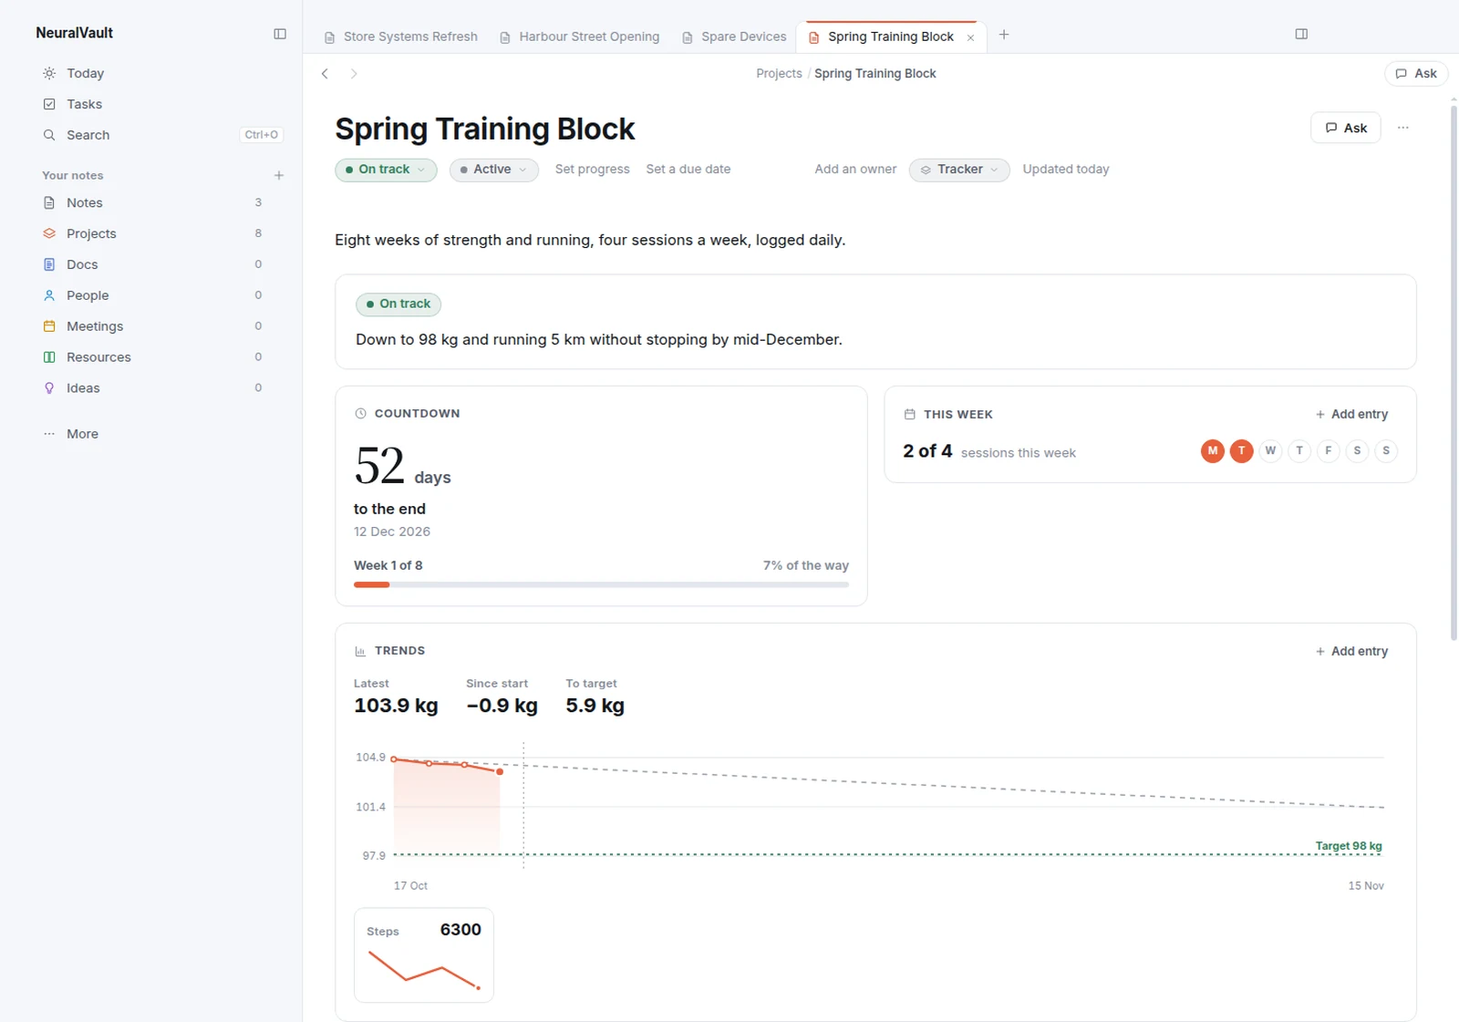Open a new tab with plus
Image resolution: width=1459 pixels, height=1022 pixels.
pos(1004,35)
